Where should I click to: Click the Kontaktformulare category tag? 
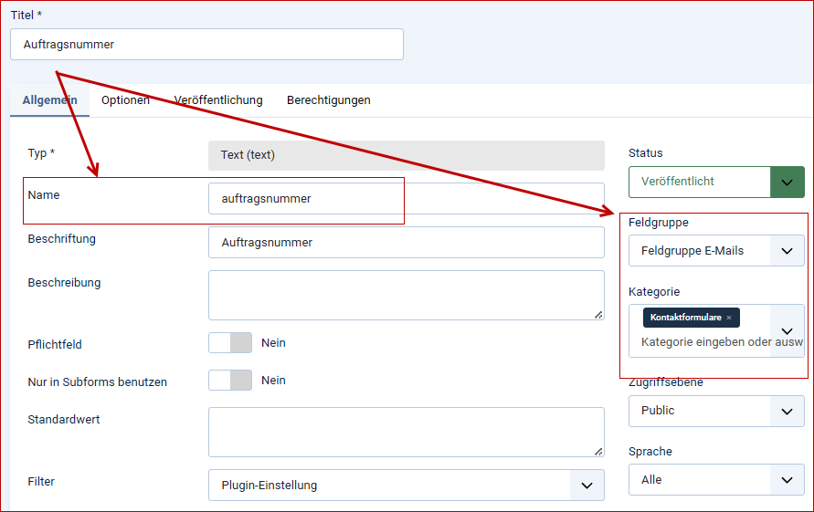tap(685, 318)
